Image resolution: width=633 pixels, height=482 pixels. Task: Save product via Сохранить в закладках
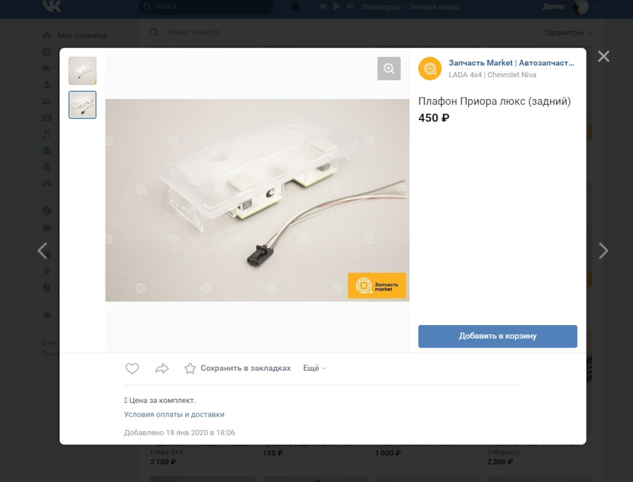point(237,368)
